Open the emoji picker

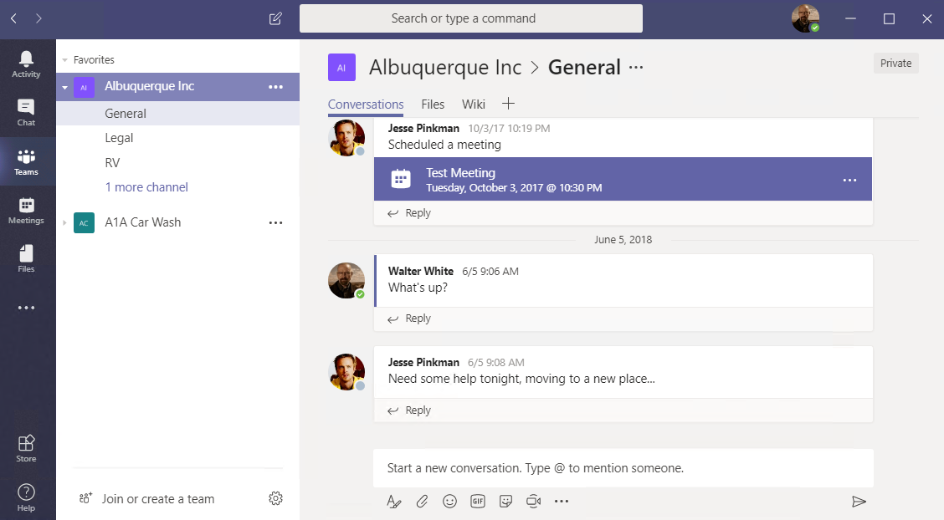pyautogui.click(x=449, y=502)
